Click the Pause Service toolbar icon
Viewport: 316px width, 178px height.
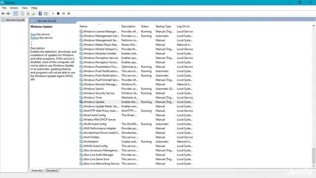pos(64,13)
